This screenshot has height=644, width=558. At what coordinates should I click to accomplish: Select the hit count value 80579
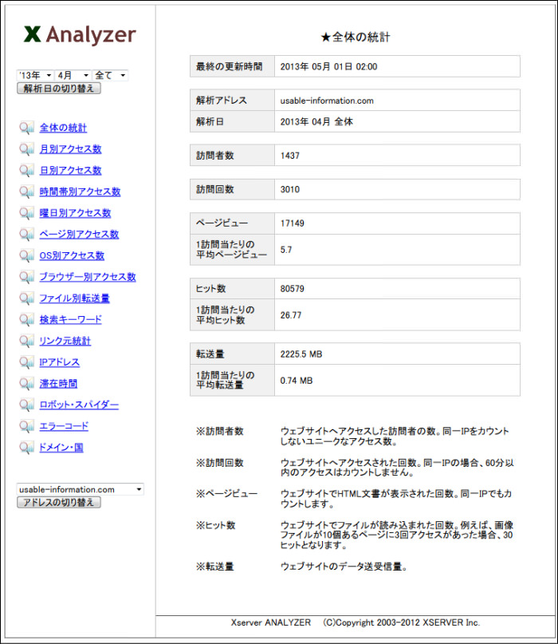click(292, 289)
